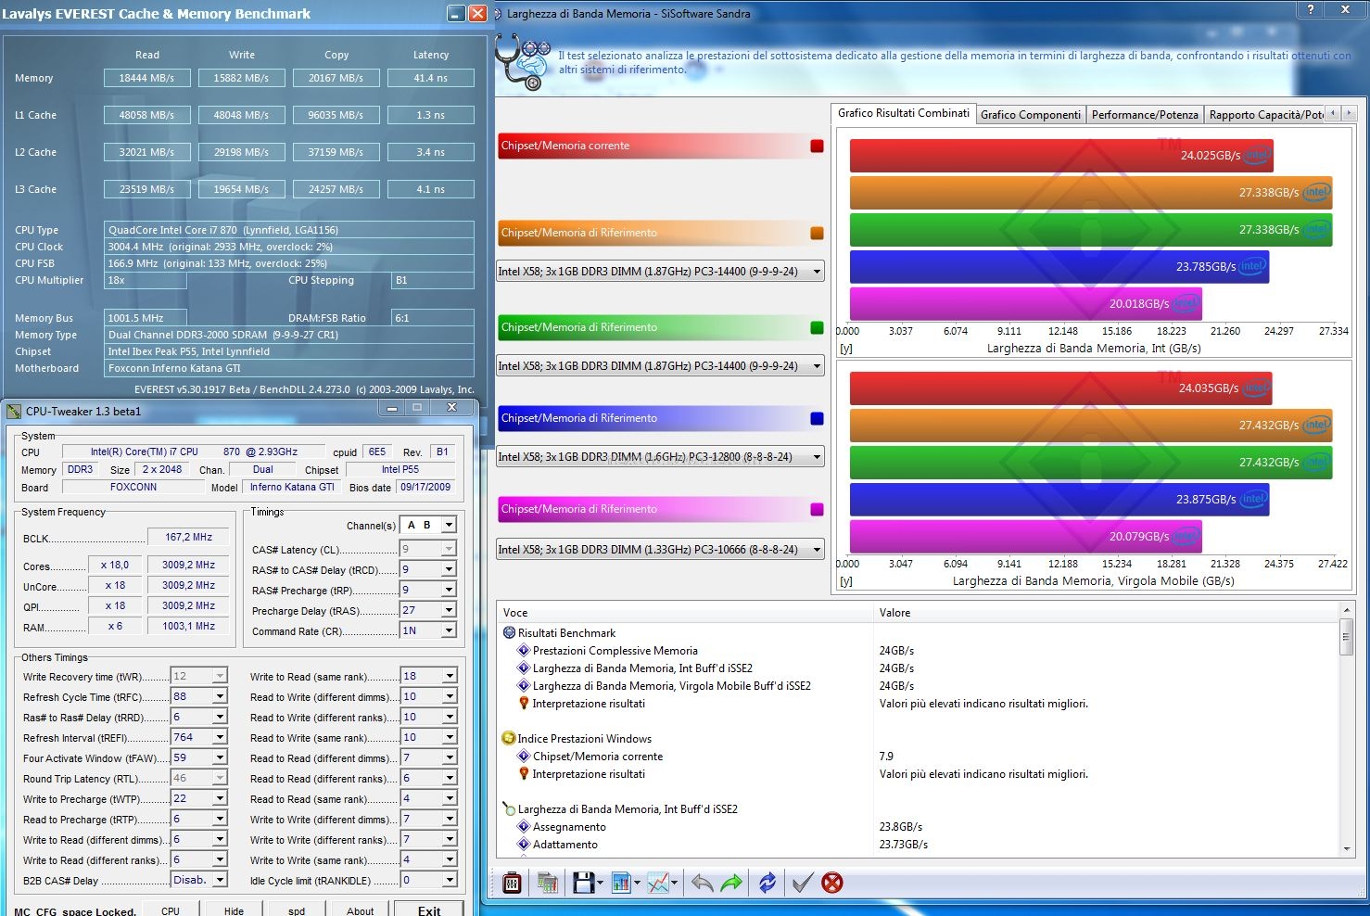1370x916 pixels.
Task: Open the Channel(s) dropdown in CPU-Tweaker
Action: [449, 525]
